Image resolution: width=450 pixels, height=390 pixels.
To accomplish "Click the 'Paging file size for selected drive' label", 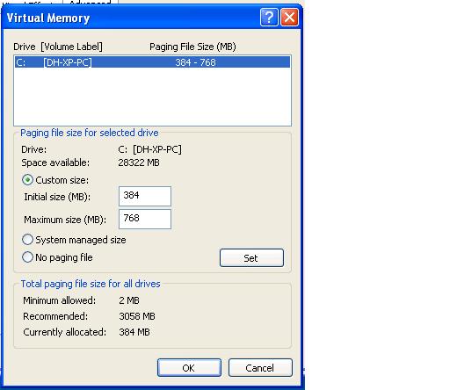I will click(90, 133).
